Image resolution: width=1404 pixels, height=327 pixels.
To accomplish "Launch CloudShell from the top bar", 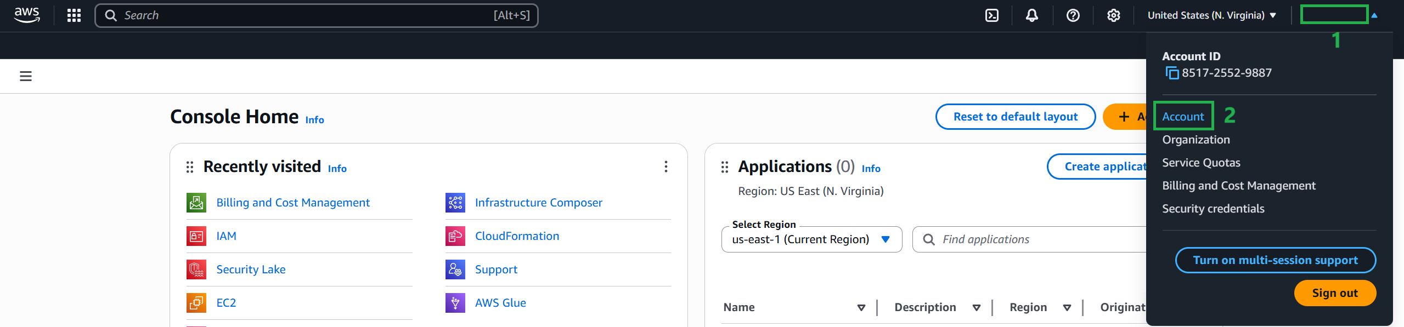I will pos(992,15).
